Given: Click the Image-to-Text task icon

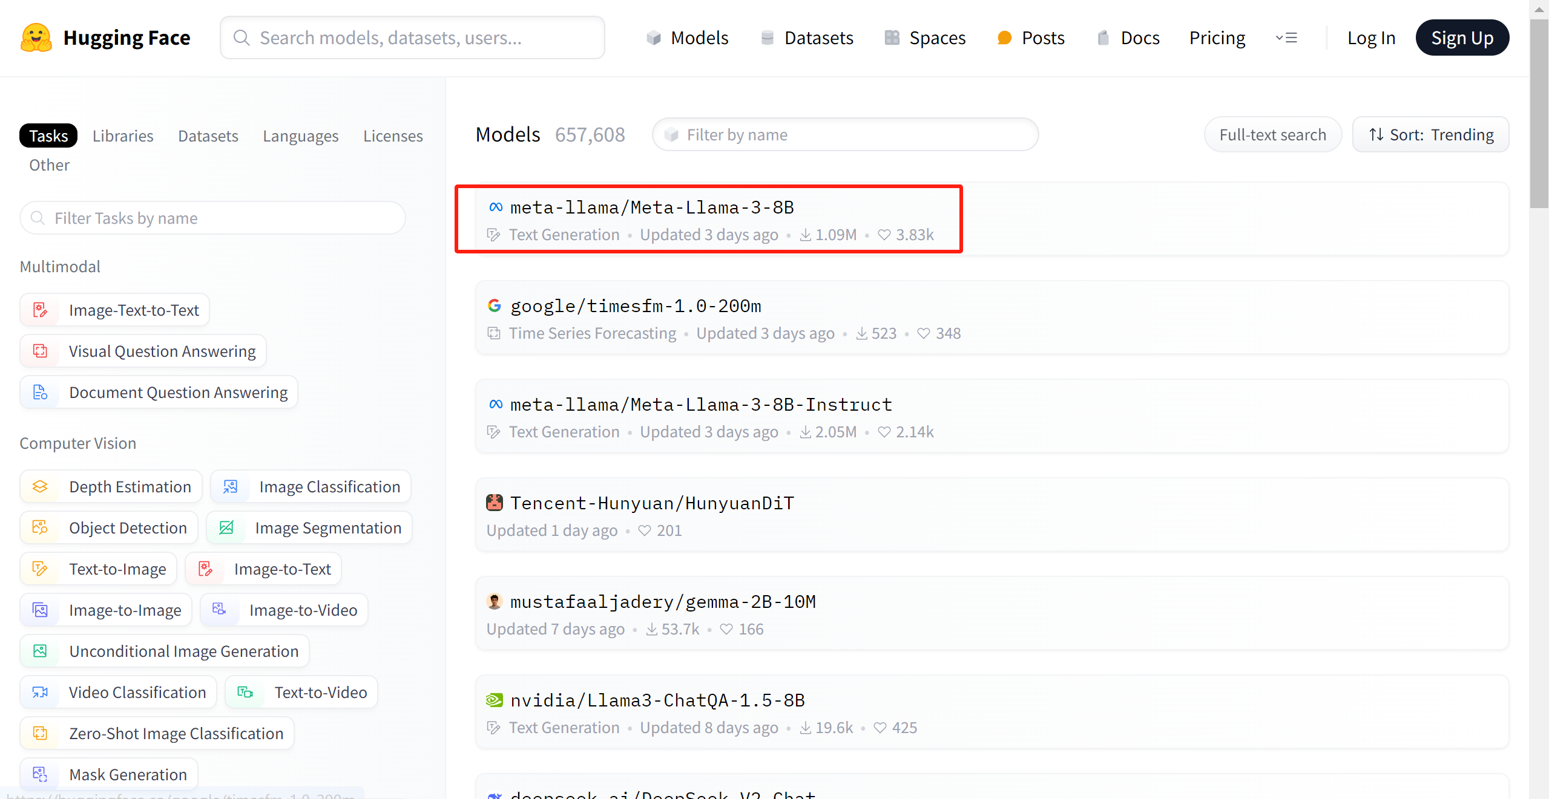Looking at the screenshot, I should coord(205,569).
